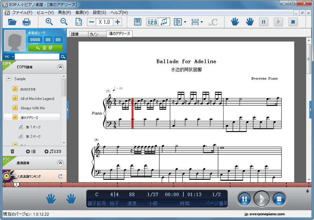The width and height of the screenshot is (314, 220).
Task: Zoom out of the score
Action: coord(64,22)
